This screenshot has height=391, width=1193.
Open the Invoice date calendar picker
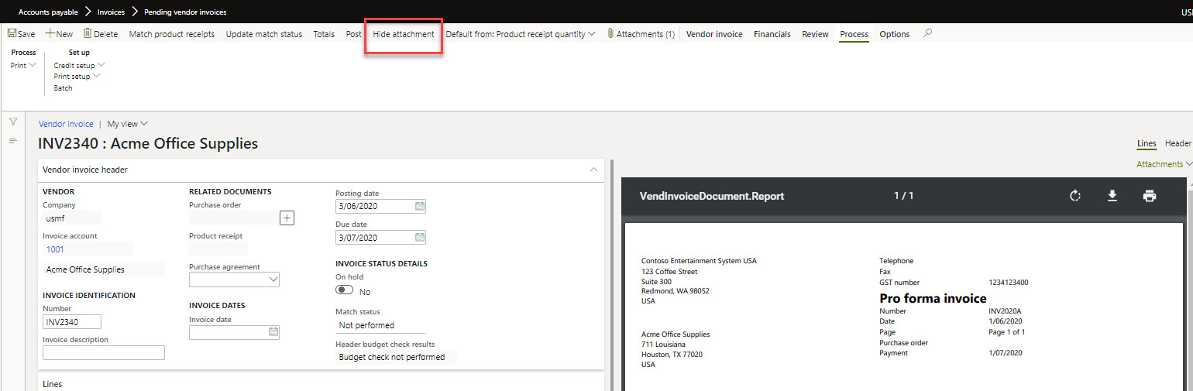[x=273, y=332]
